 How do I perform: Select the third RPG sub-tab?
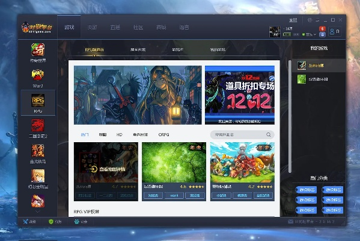pos(178,50)
